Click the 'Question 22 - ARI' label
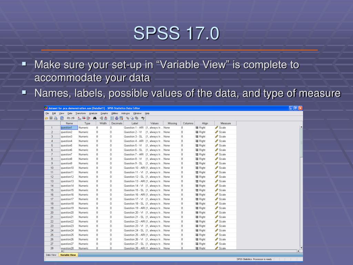The image size is (353, 265). [x=134, y=222]
